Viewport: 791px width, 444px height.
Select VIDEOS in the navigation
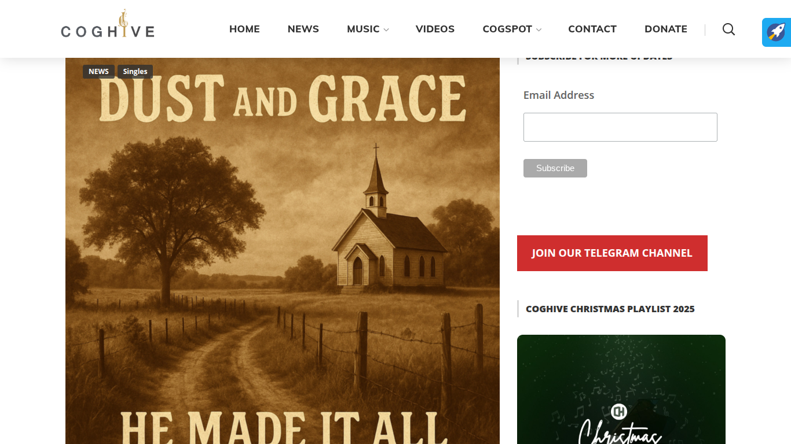point(435,29)
